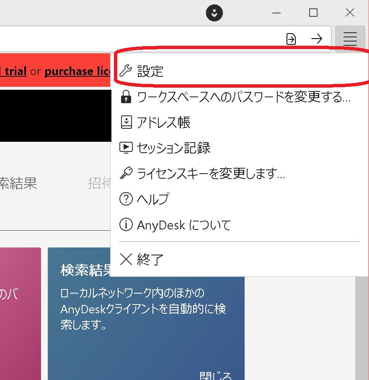Toggle the hamburger main menu button
The height and width of the screenshot is (380, 369).
coord(350,39)
